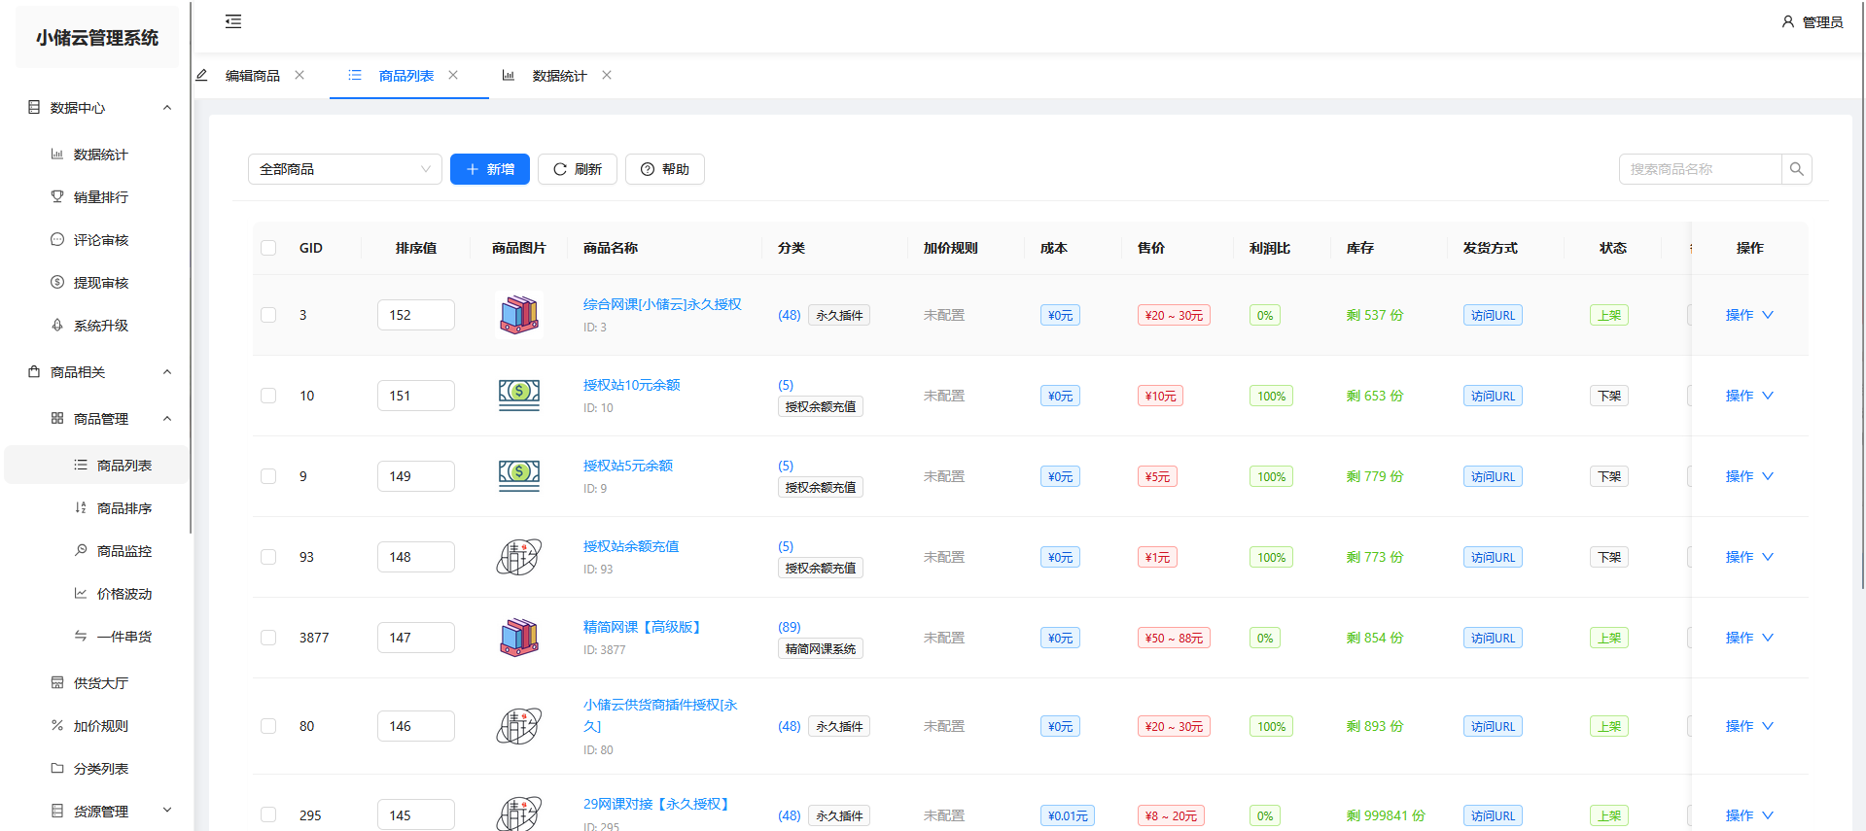Open the 综合网课[小储云]永久授权 product link
The width and height of the screenshot is (1866, 831).
click(662, 304)
